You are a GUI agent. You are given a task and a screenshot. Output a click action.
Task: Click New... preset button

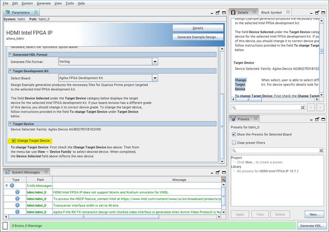tap(314, 214)
